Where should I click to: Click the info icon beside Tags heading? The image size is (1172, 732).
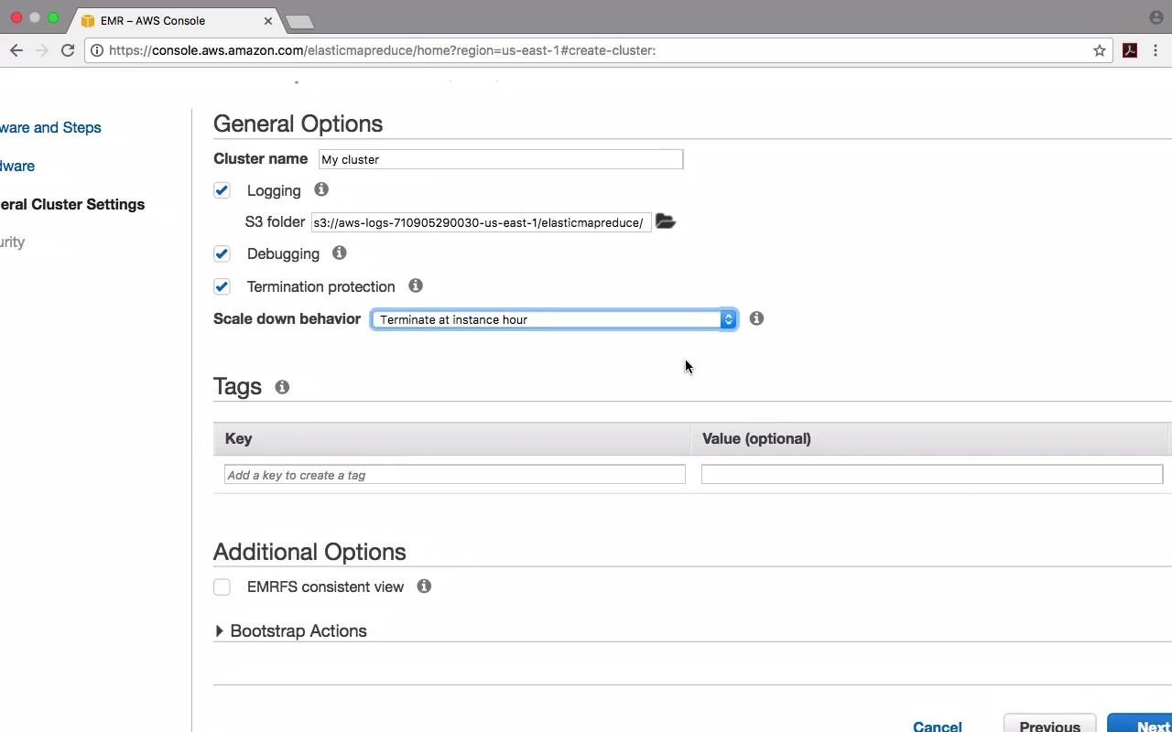click(282, 387)
